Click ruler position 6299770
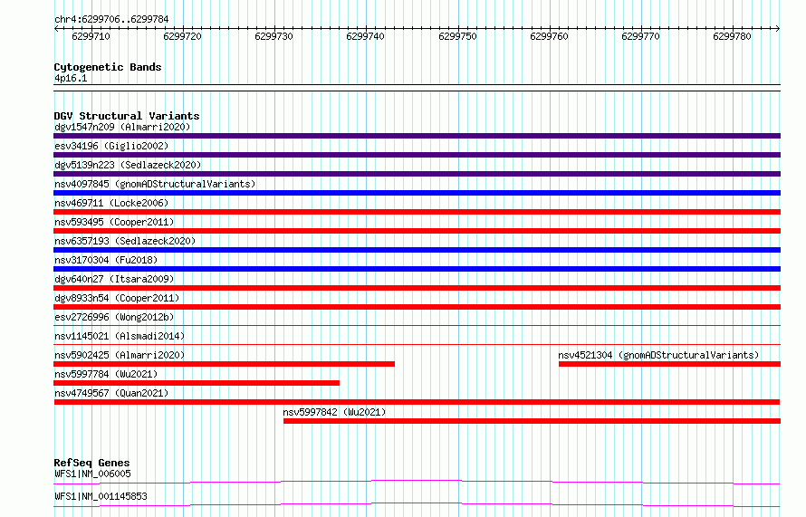Image resolution: width=806 pixels, height=517 pixels. [640, 36]
